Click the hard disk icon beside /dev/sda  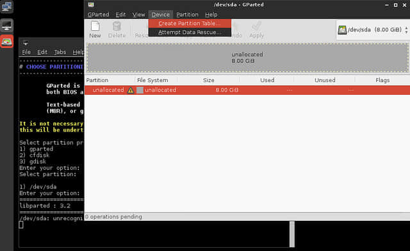point(342,30)
